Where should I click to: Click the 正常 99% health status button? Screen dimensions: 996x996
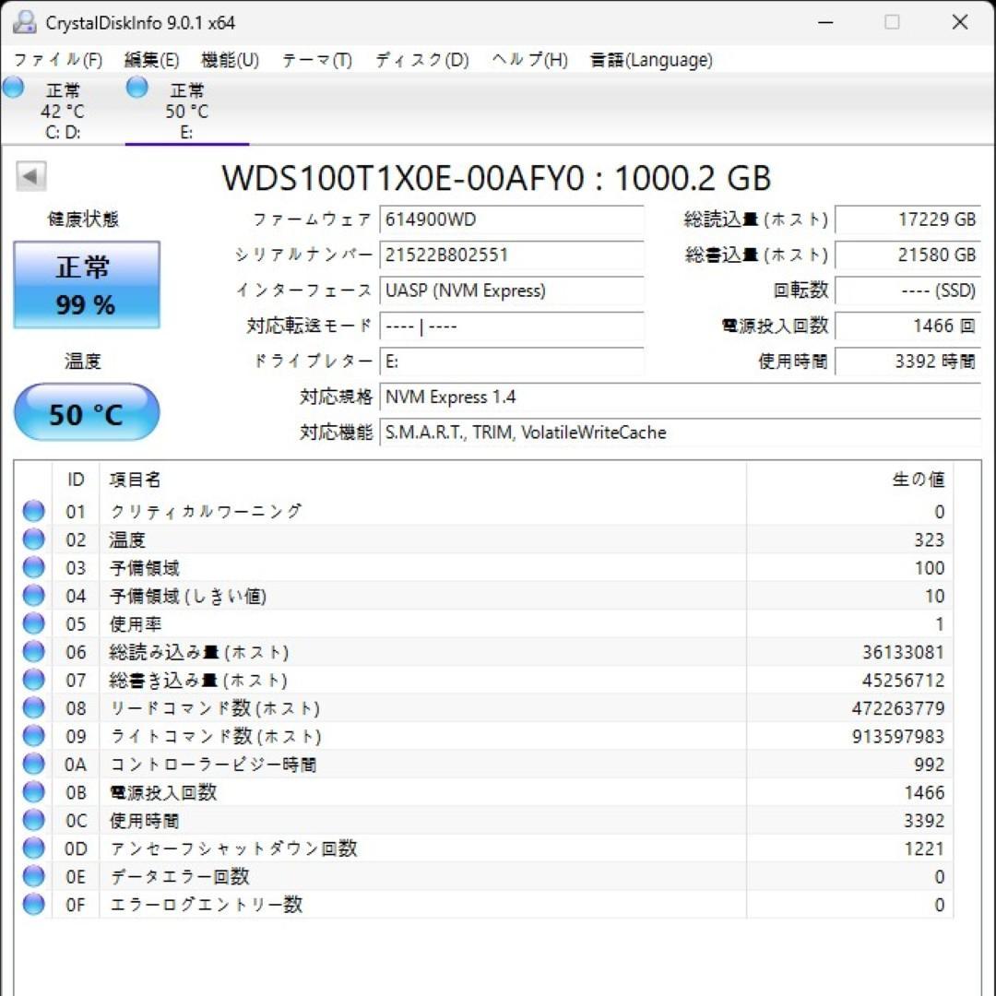[x=86, y=285]
